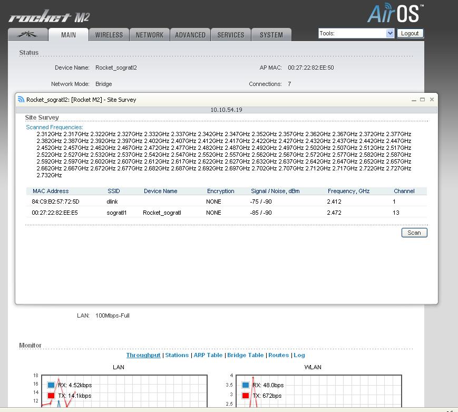The height and width of the screenshot is (412, 458).
Task: Open the Bridge Table link
Action: 245,355
